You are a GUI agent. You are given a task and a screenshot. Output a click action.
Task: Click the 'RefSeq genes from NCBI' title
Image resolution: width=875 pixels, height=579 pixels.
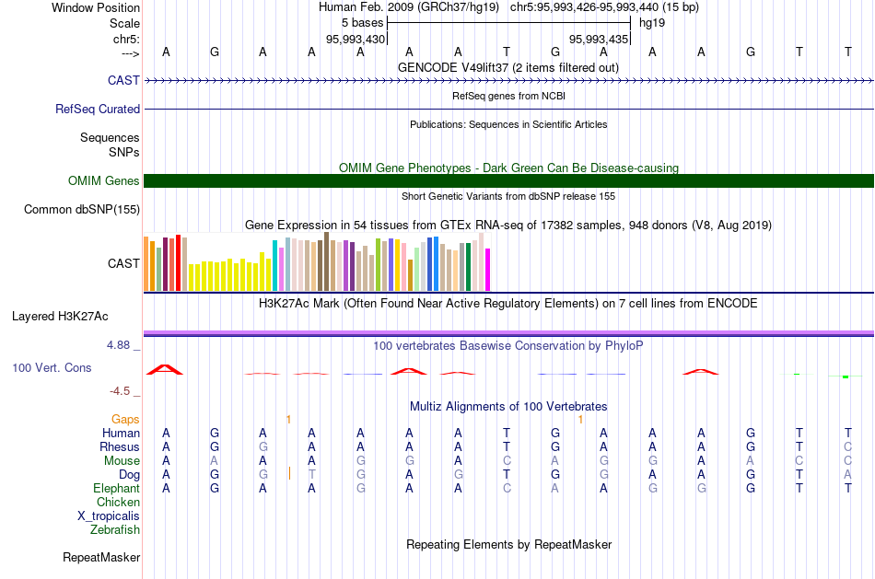[508, 96]
